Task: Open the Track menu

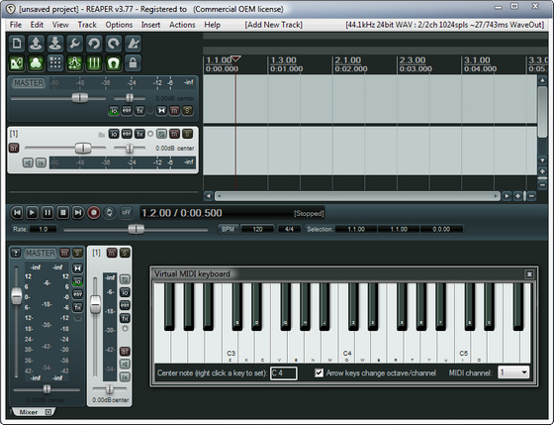Action: point(87,25)
